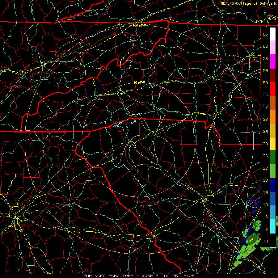The width and height of the screenshot is (278, 278).
Task: Click legend value 58
Action: (x=265, y=58)
